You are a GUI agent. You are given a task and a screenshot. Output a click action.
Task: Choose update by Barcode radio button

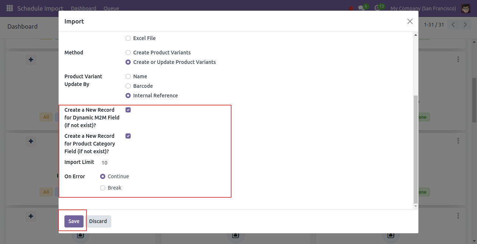128,86
